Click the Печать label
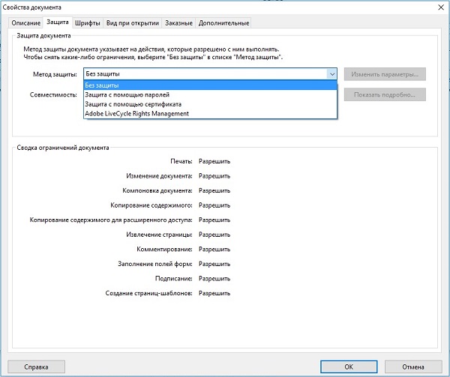 181,161
